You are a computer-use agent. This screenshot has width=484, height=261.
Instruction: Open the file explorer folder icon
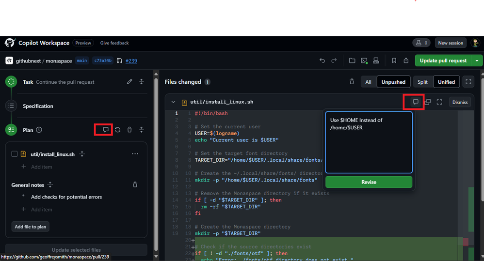pyautogui.click(x=352, y=61)
